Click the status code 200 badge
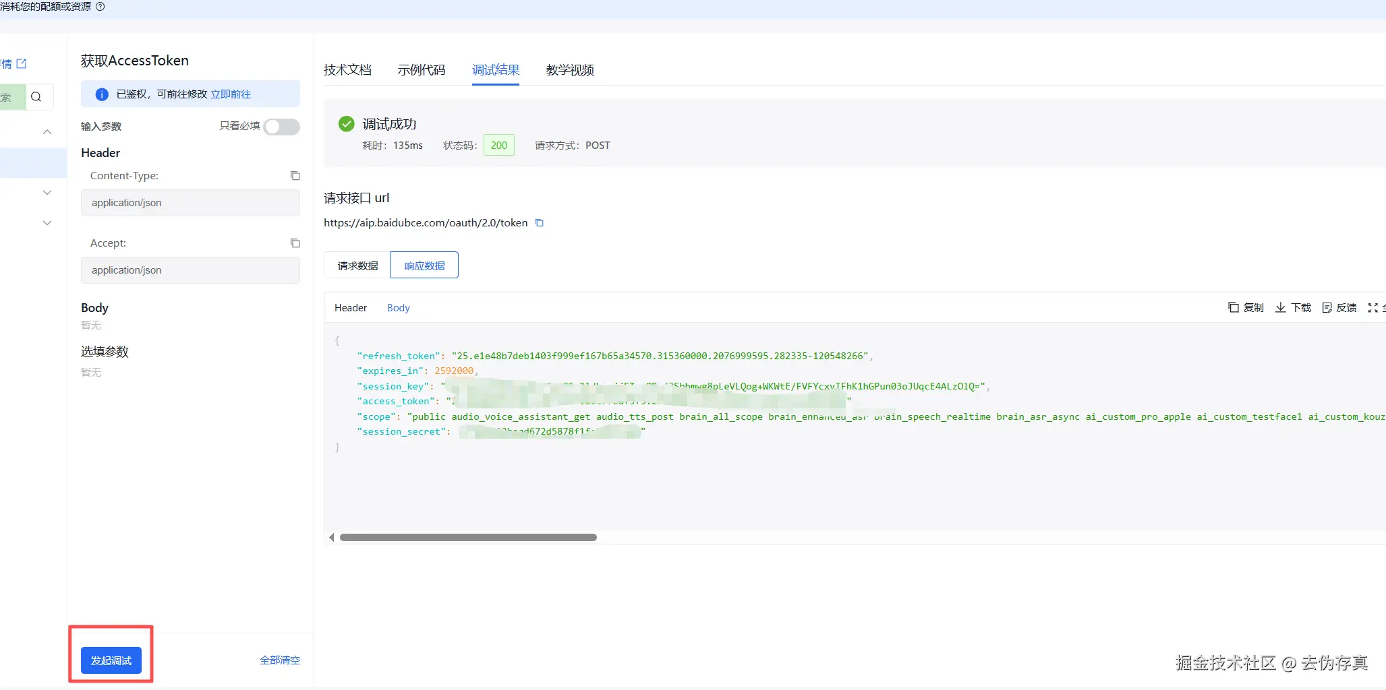Image resolution: width=1386 pixels, height=690 pixels. (499, 146)
